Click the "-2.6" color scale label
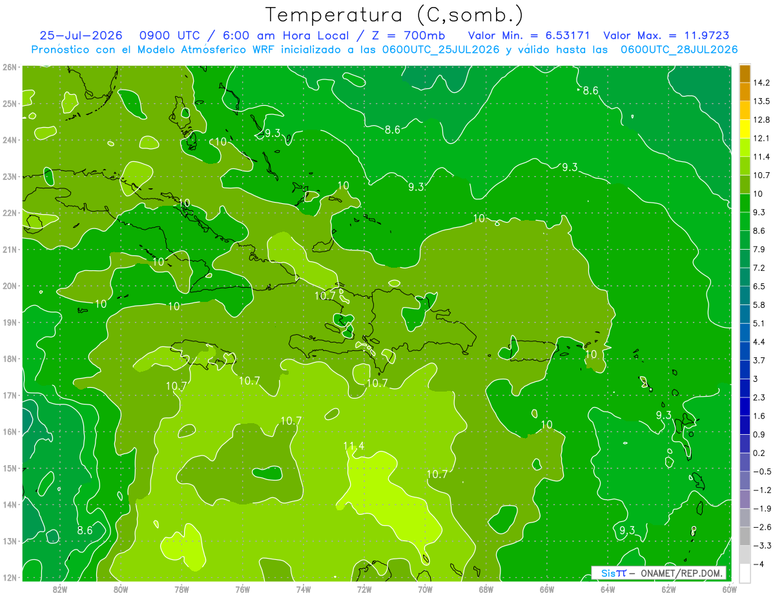 pyautogui.click(x=761, y=527)
